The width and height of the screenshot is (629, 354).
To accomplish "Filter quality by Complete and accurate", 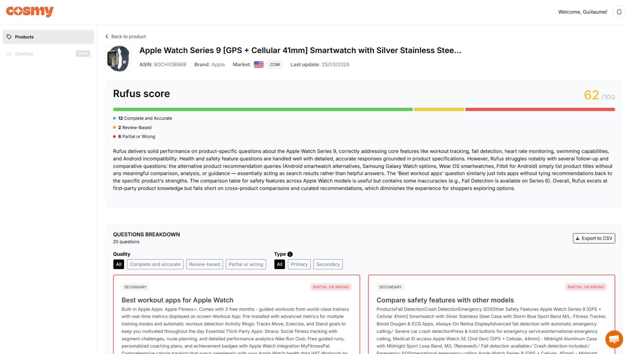I will click(155, 264).
